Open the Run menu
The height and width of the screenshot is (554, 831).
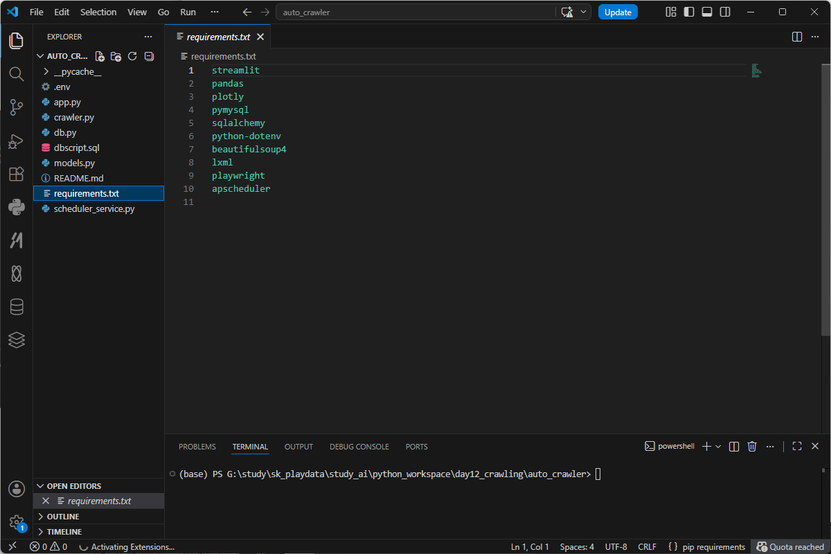pos(188,12)
